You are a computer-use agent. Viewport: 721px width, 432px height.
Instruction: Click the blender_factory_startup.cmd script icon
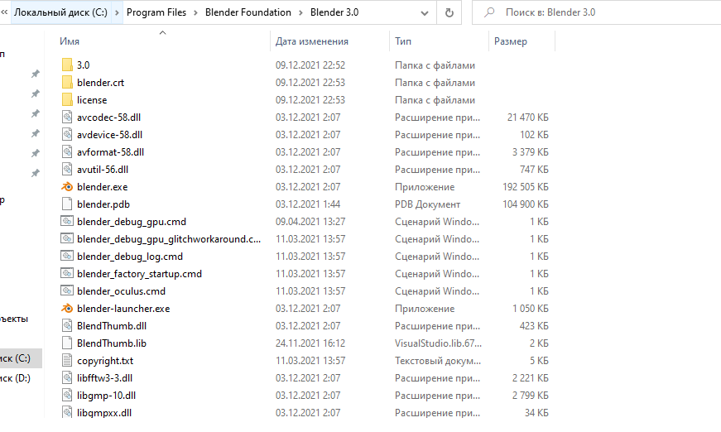(67, 273)
